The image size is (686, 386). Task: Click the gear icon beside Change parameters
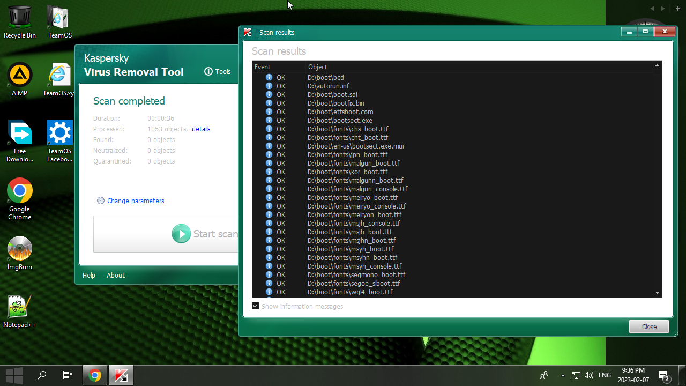(101, 201)
